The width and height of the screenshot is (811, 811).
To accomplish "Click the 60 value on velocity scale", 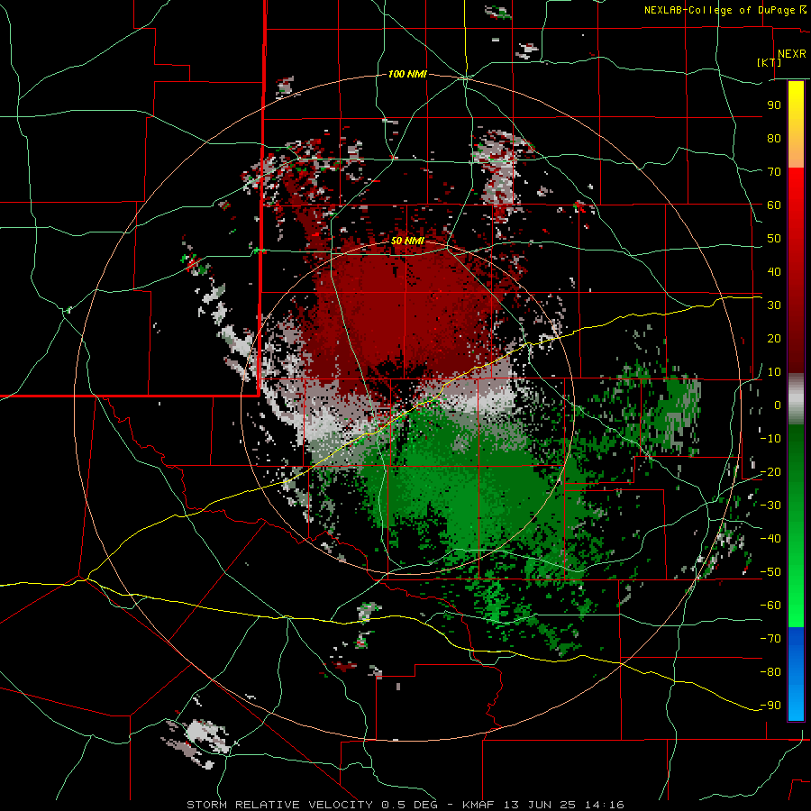I will click(x=774, y=205).
